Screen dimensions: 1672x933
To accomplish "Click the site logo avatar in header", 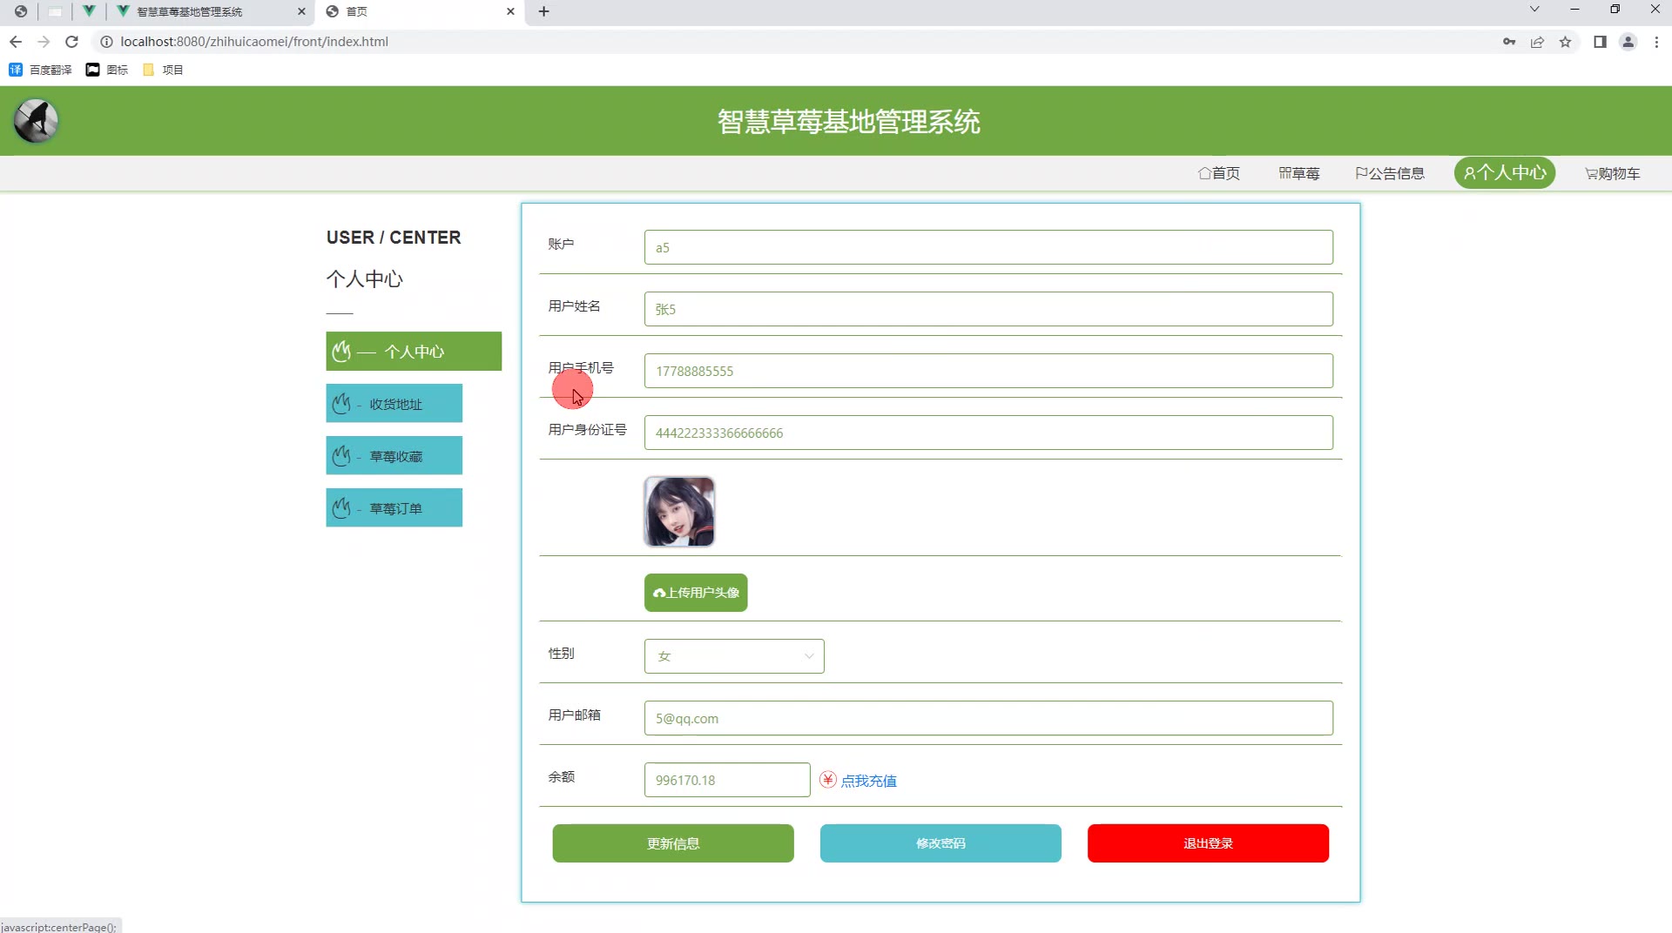I will point(36,121).
